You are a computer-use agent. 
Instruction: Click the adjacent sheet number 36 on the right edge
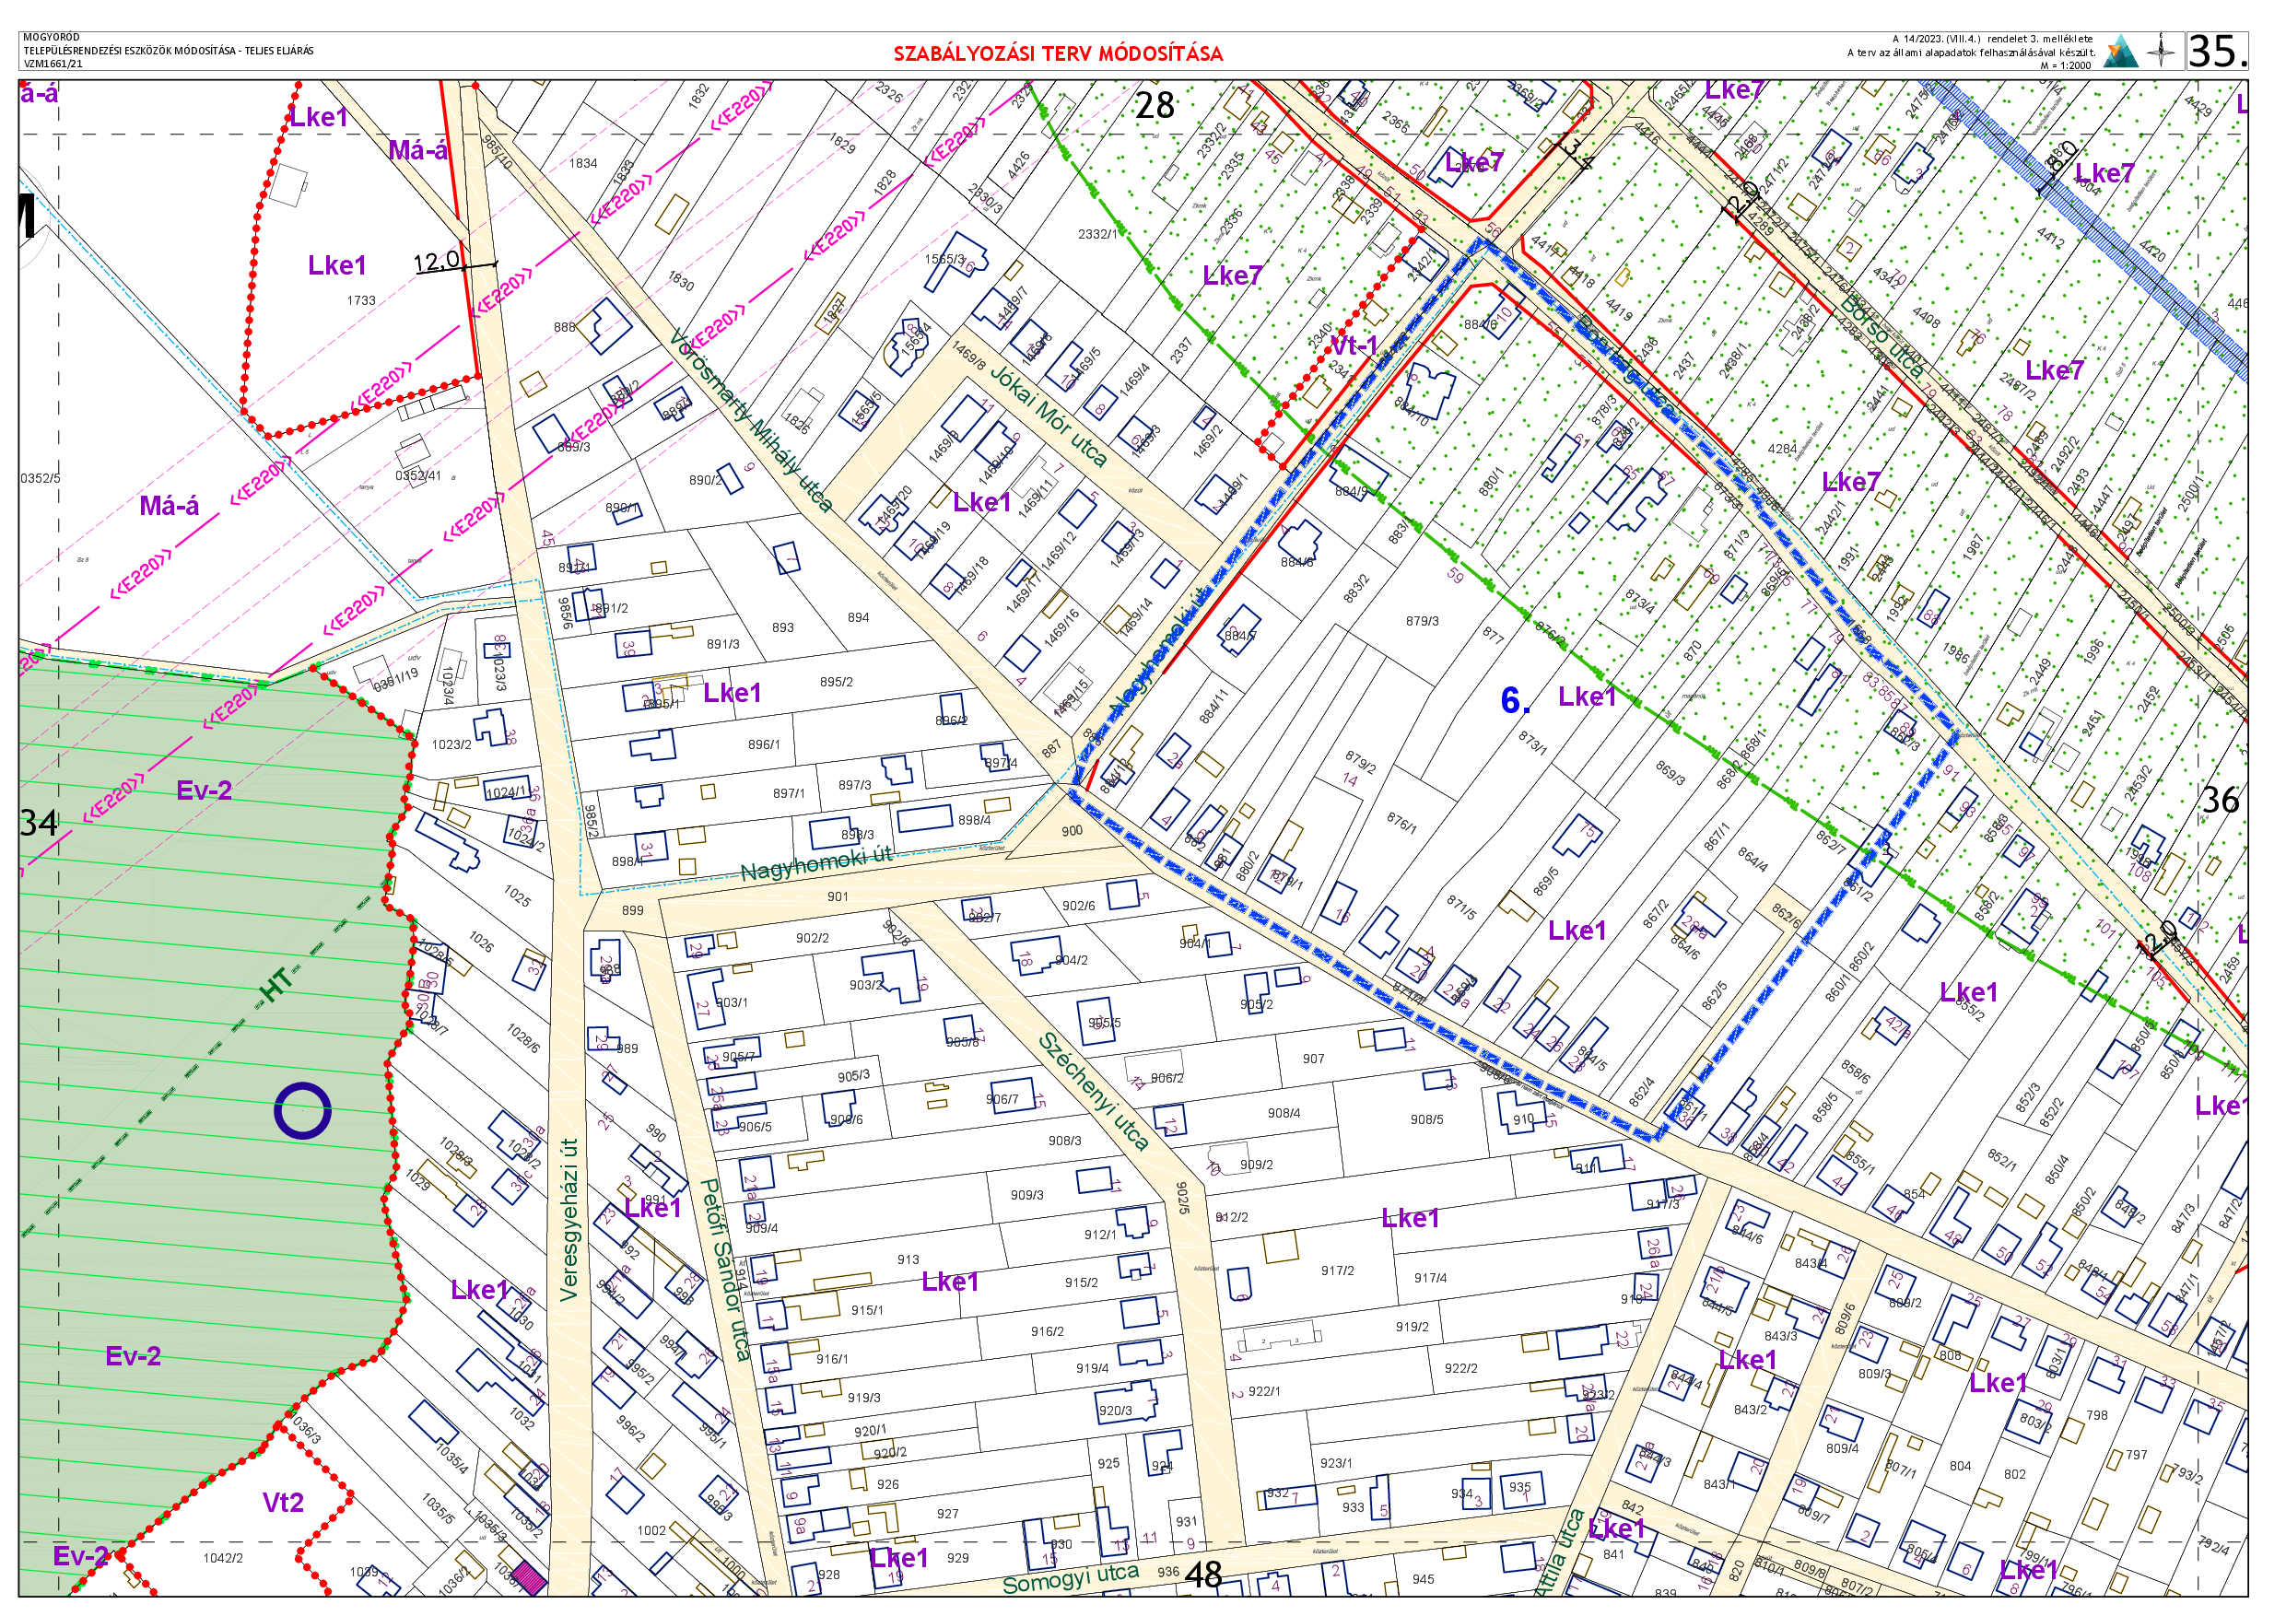coord(2220,801)
